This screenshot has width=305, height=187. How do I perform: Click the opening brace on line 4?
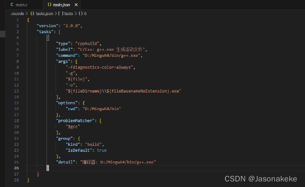point(47,38)
